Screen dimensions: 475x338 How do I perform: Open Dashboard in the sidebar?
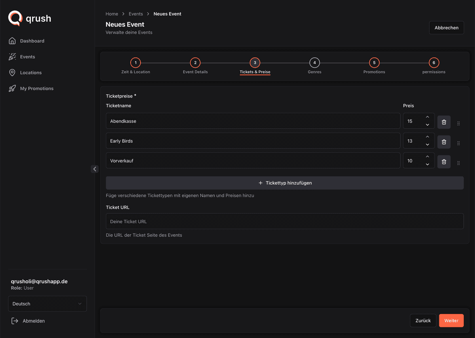pos(32,41)
